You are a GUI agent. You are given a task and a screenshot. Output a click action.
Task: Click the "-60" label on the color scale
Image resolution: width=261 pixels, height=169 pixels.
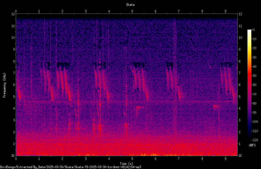(x=254, y=85)
